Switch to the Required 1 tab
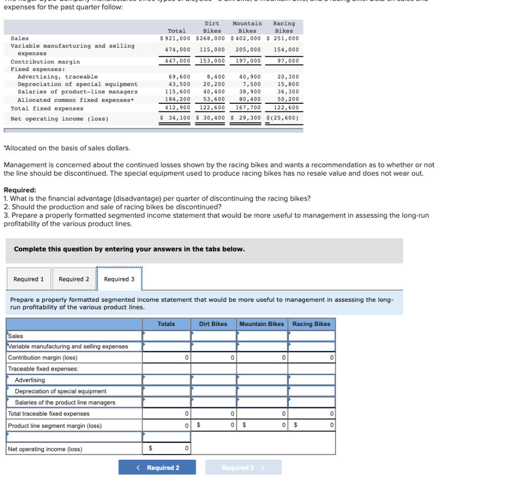Screen dimensions: 518x483 28,278
